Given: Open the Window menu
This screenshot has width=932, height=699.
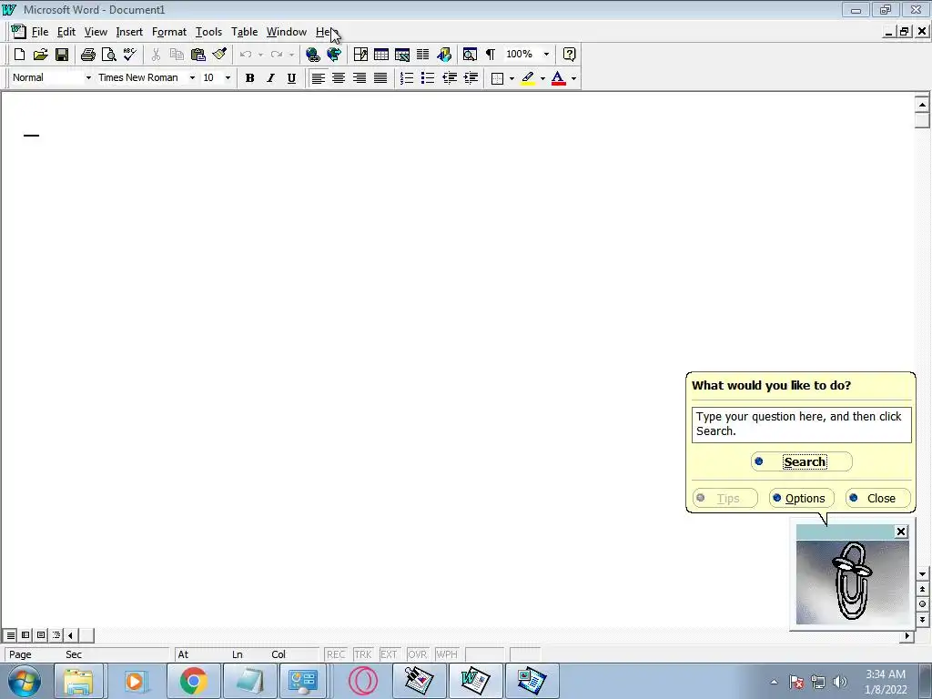Looking at the screenshot, I should click(x=287, y=32).
